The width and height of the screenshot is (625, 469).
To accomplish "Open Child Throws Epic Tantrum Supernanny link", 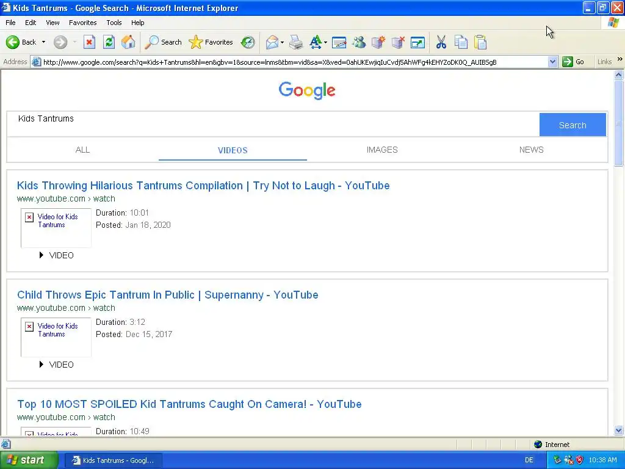I will coord(168,295).
